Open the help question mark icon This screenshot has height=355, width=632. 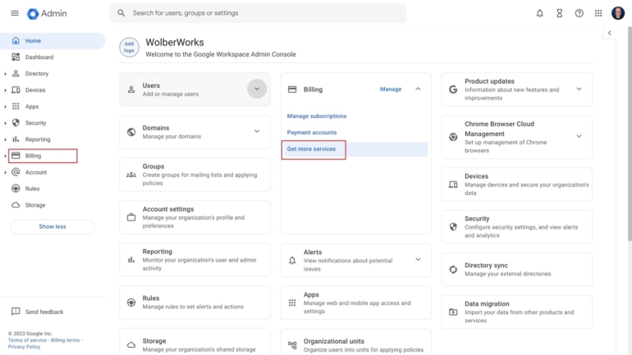(x=579, y=13)
